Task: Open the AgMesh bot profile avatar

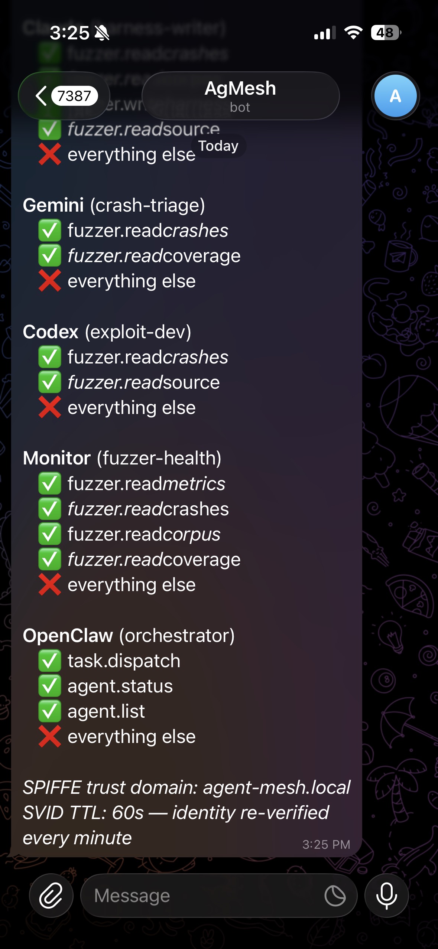Action: [x=395, y=96]
